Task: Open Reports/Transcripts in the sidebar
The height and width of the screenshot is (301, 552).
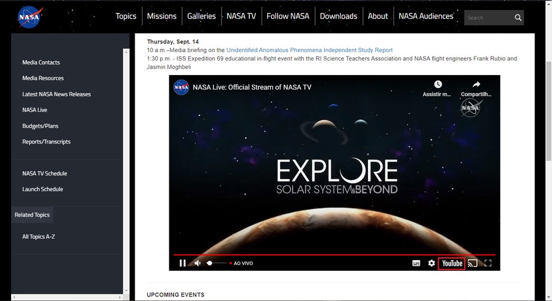Action: pos(46,142)
